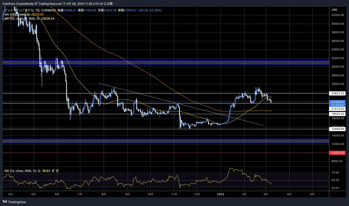Select the 23825.52 horizontal line label
The image size is (349, 206).
[337, 94]
